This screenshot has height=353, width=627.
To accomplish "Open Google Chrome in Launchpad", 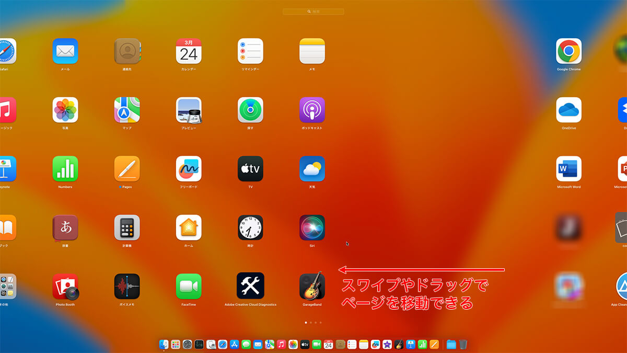I will click(x=568, y=51).
